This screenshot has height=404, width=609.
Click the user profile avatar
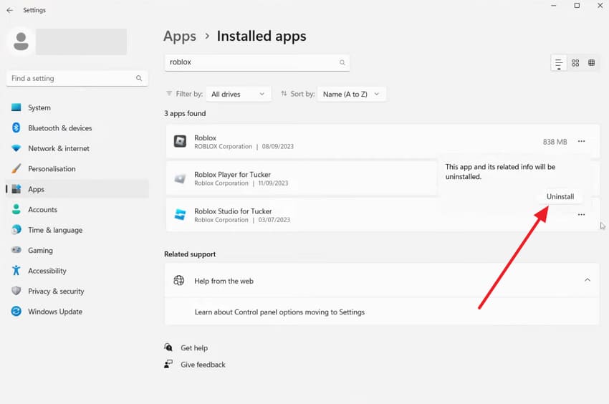[21, 41]
